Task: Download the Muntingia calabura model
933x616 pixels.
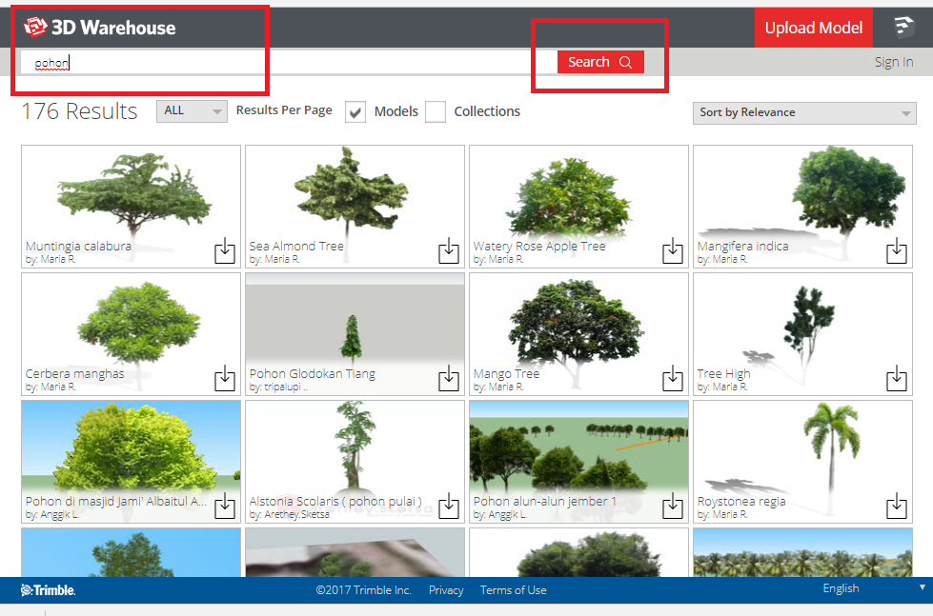Action: [224, 251]
